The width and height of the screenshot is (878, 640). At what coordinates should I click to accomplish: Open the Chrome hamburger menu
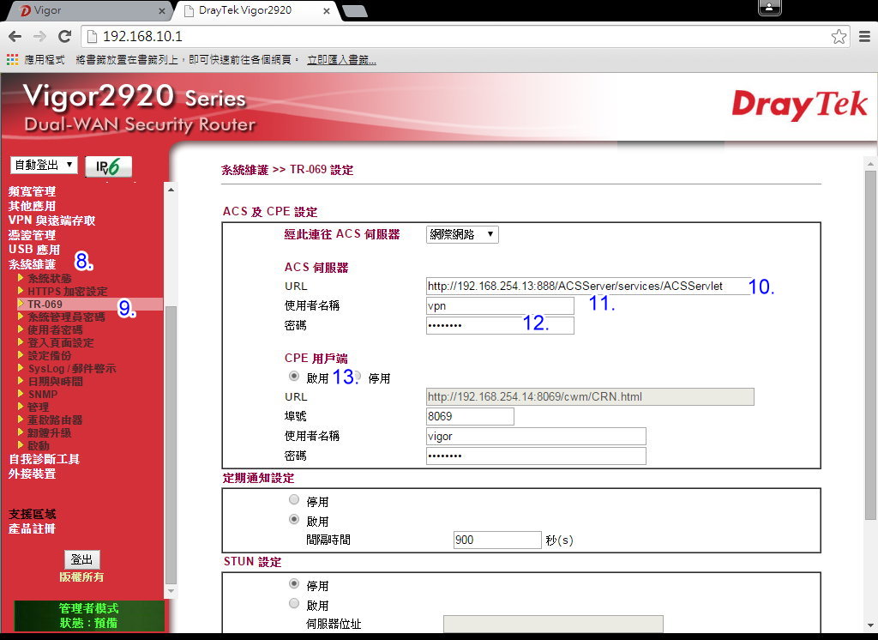coord(864,36)
